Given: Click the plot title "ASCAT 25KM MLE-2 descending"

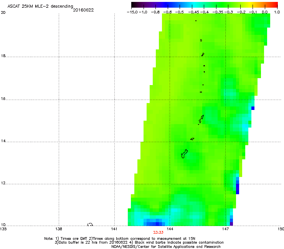Looking at the screenshot, I should 40,7.
